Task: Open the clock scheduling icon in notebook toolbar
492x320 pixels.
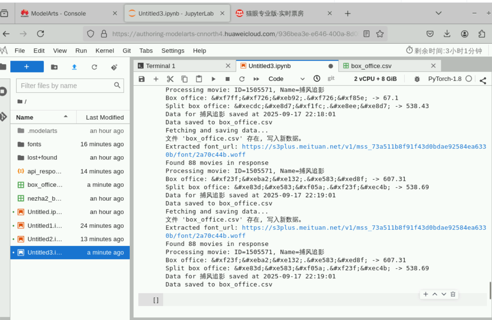Action: coord(317,79)
